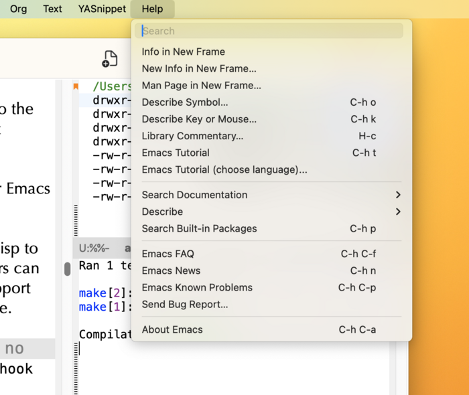Image resolution: width=469 pixels, height=395 pixels.
Task: Expand the Describe submenu
Action: tap(271, 212)
